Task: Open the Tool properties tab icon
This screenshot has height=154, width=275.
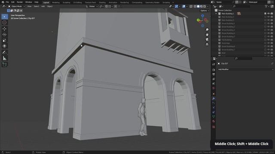Action: point(214,64)
